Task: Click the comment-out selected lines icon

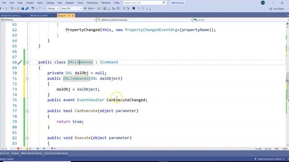Action: coord(124,9)
